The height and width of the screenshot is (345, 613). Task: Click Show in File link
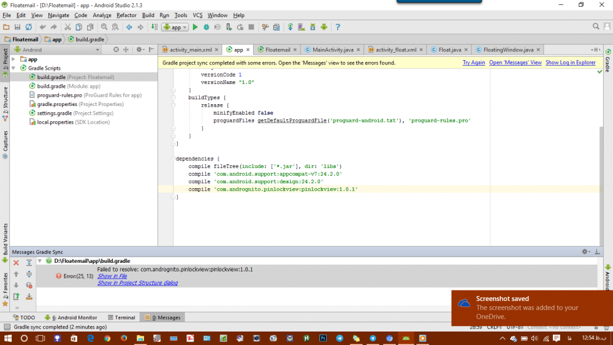point(112,276)
